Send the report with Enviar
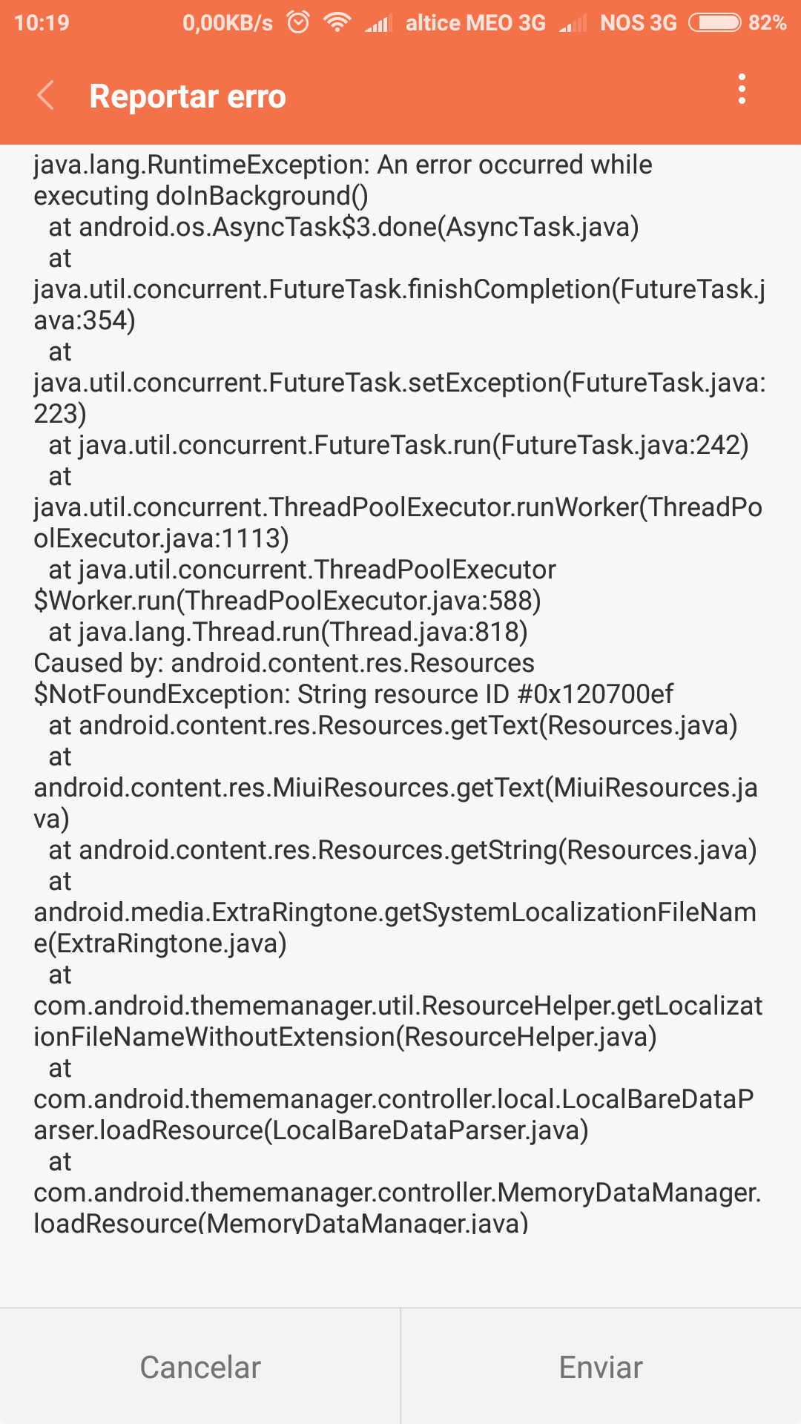Viewport: 801px width, 1424px height. point(601,1366)
